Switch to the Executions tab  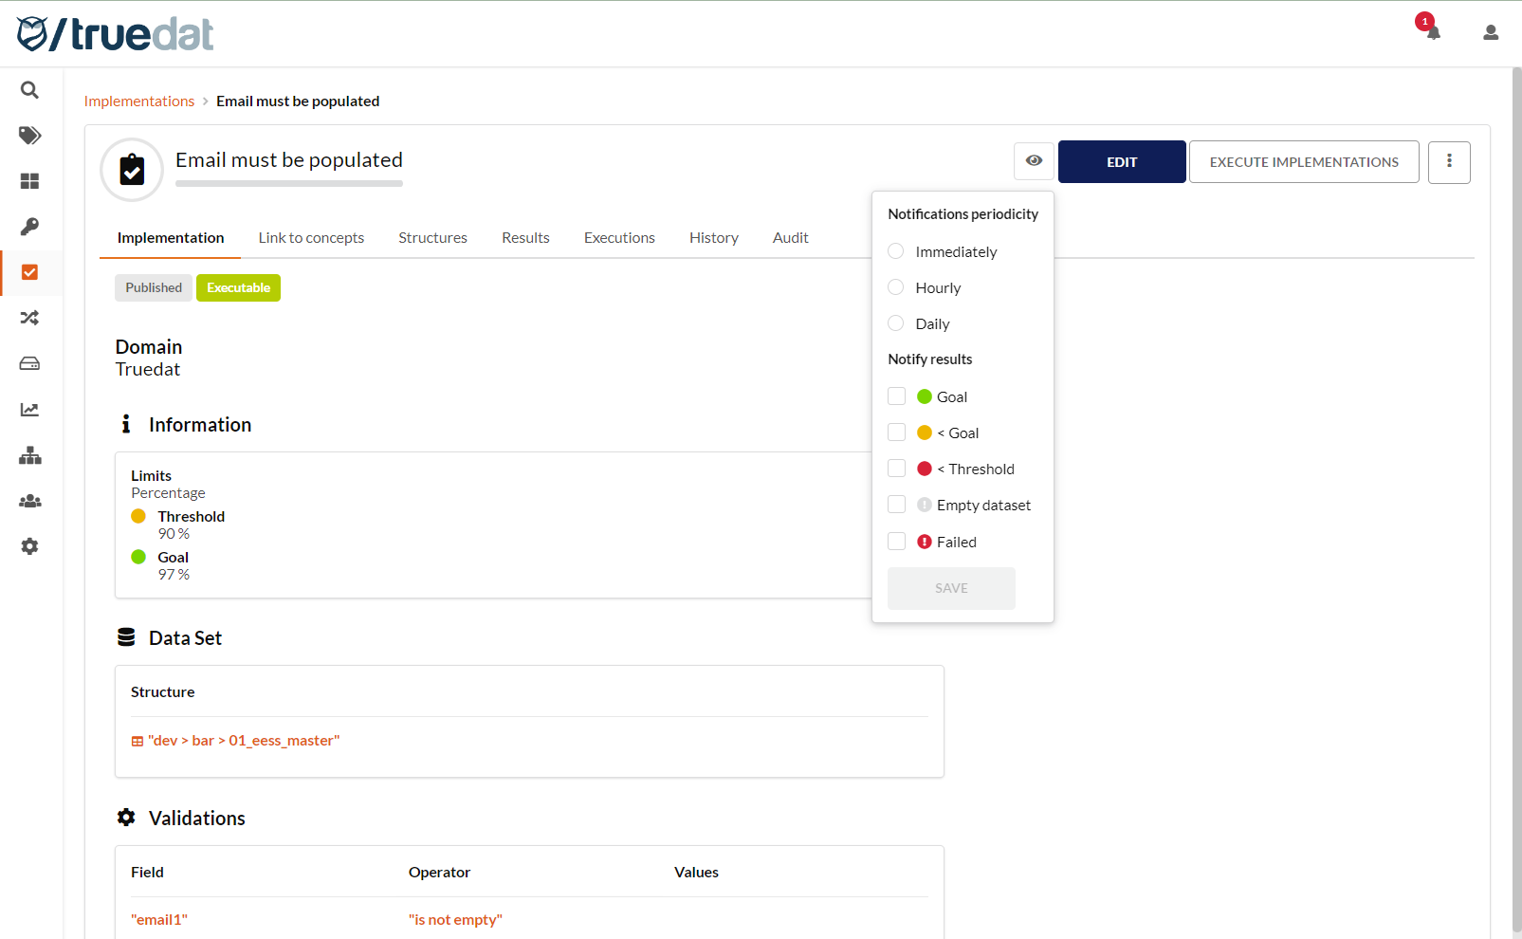pyautogui.click(x=619, y=237)
